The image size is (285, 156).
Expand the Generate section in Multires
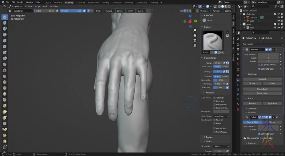(x=251, y=109)
